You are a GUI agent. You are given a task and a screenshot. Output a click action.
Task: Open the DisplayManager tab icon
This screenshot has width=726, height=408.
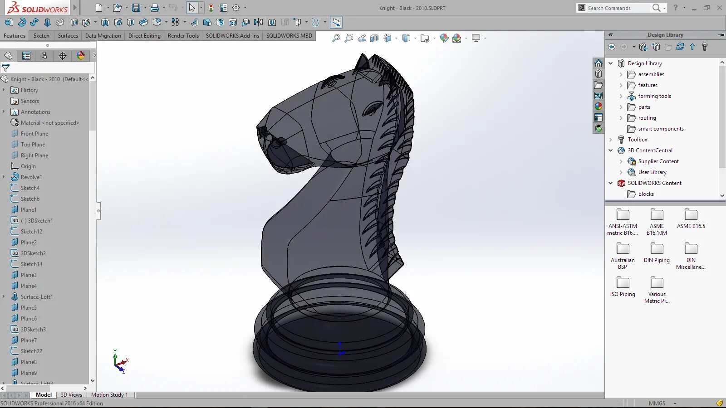point(81,56)
